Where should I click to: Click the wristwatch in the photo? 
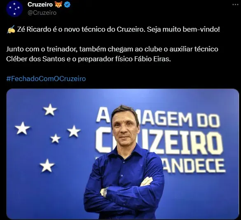(x=105, y=192)
